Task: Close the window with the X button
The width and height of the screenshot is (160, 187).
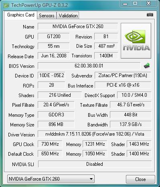Action: pyautogui.click(x=148, y=3)
